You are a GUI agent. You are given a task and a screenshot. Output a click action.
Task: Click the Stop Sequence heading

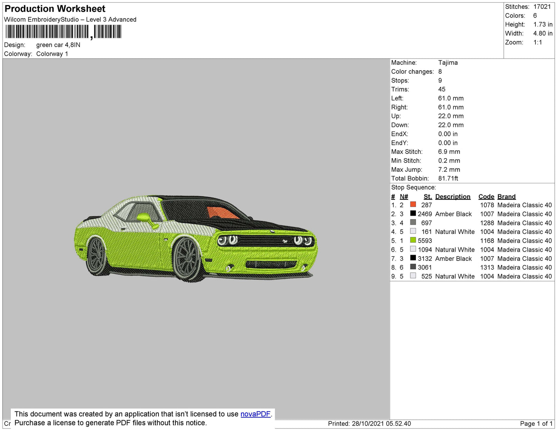[414, 187]
